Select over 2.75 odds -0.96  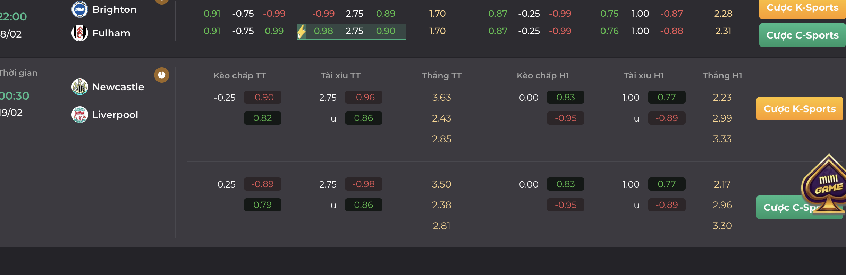(364, 97)
